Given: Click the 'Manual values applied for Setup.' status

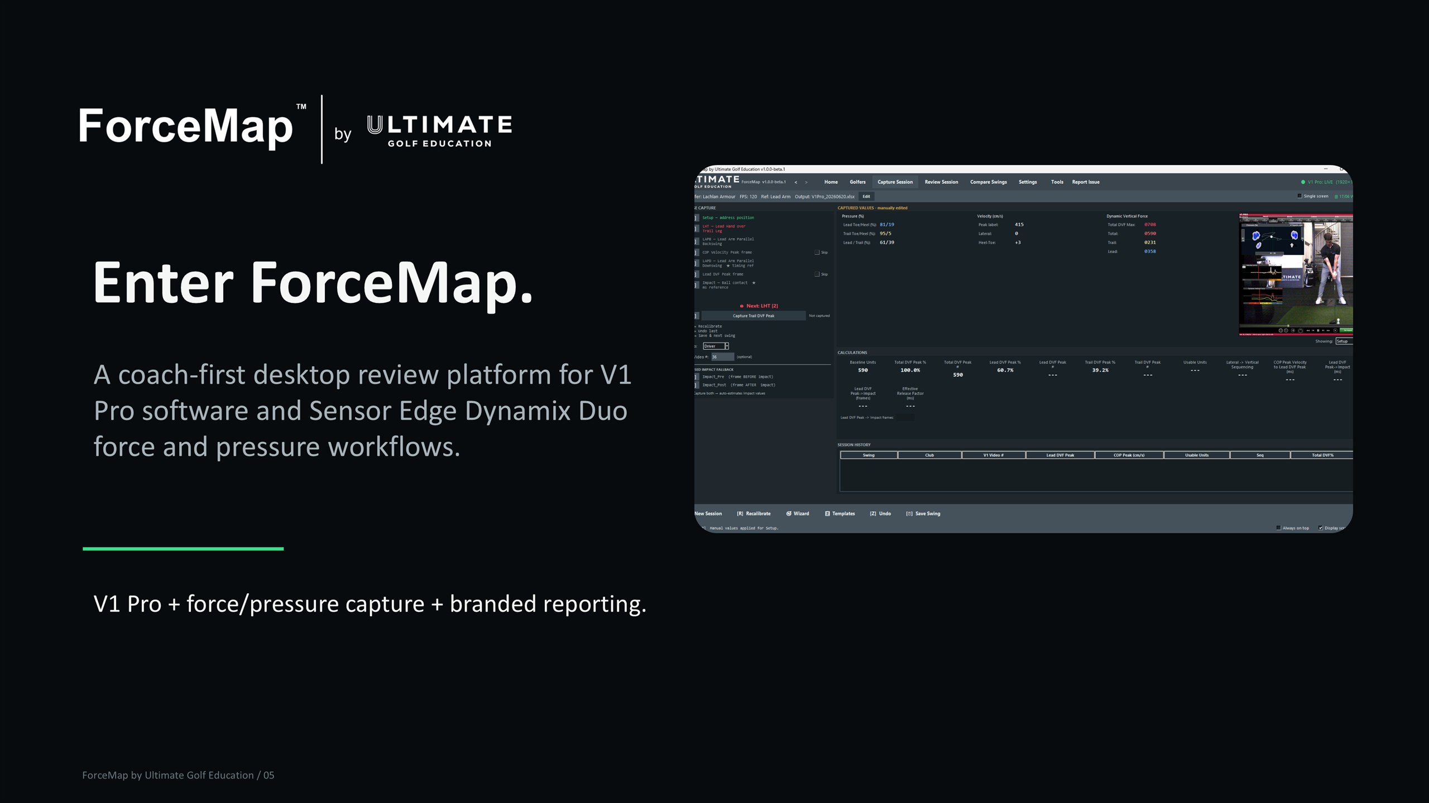Looking at the screenshot, I should 744,528.
